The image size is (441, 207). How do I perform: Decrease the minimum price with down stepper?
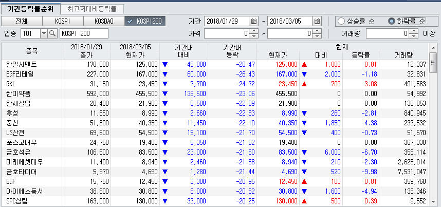254,36
